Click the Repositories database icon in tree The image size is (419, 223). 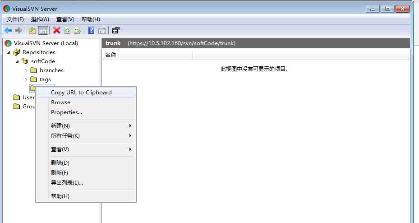point(17,52)
